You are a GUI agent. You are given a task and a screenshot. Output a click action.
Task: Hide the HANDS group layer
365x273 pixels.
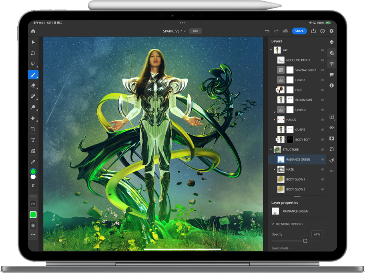323,120
